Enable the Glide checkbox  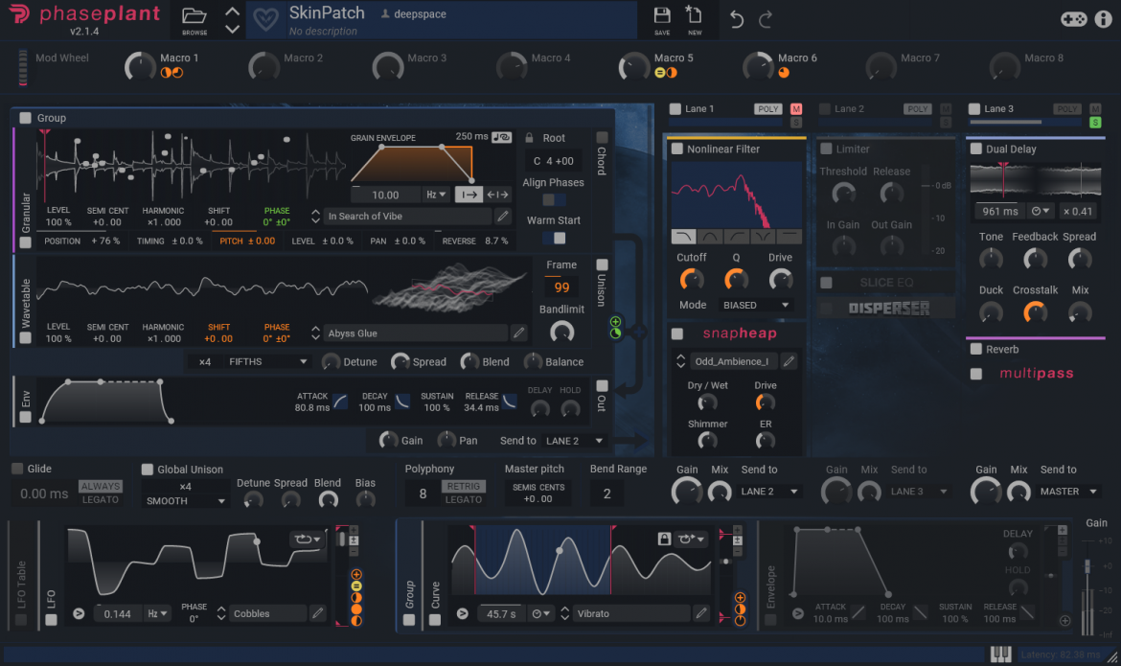point(17,469)
